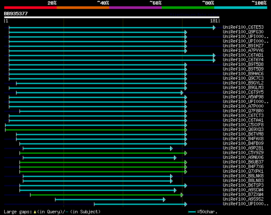
Task: Click the long cyan alignment bar of C6TE53
Action: 112,27
